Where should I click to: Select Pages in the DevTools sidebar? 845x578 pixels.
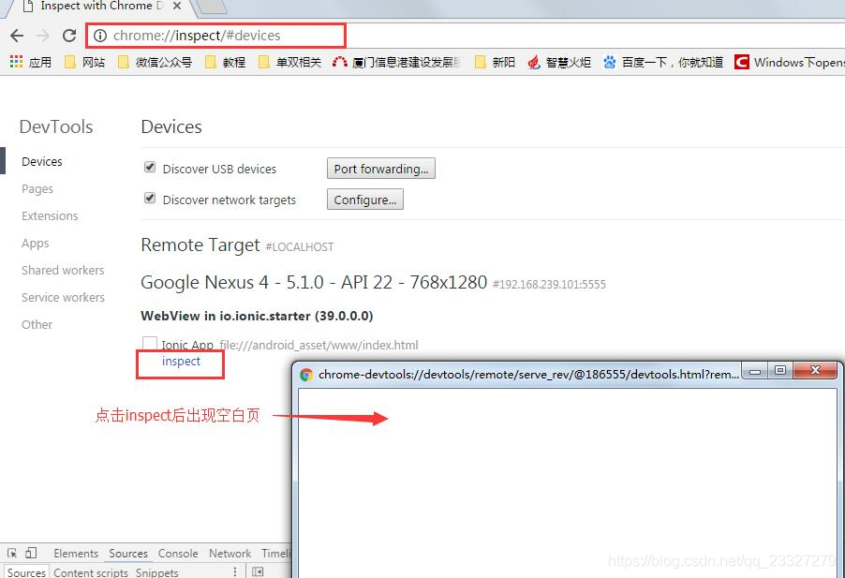point(37,189)
